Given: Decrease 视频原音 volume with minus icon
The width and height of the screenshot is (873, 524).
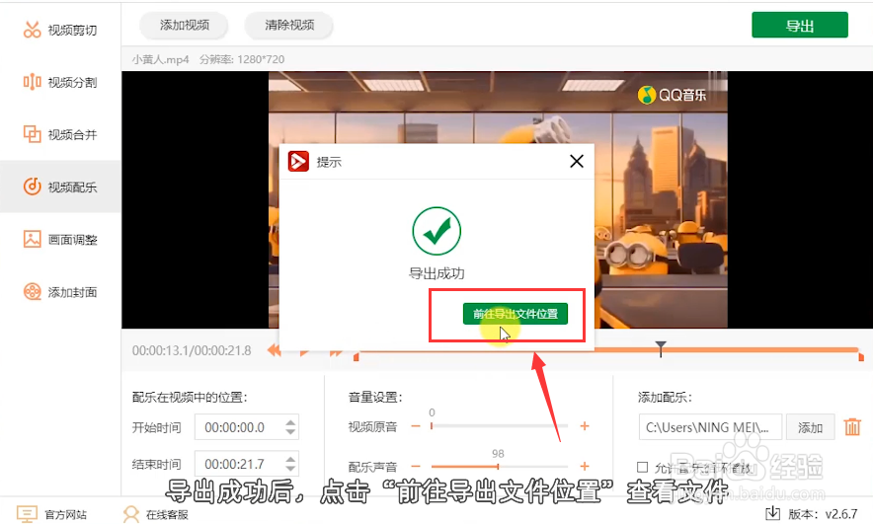Looking at the screenshot, I should click(x=416, y=426).
